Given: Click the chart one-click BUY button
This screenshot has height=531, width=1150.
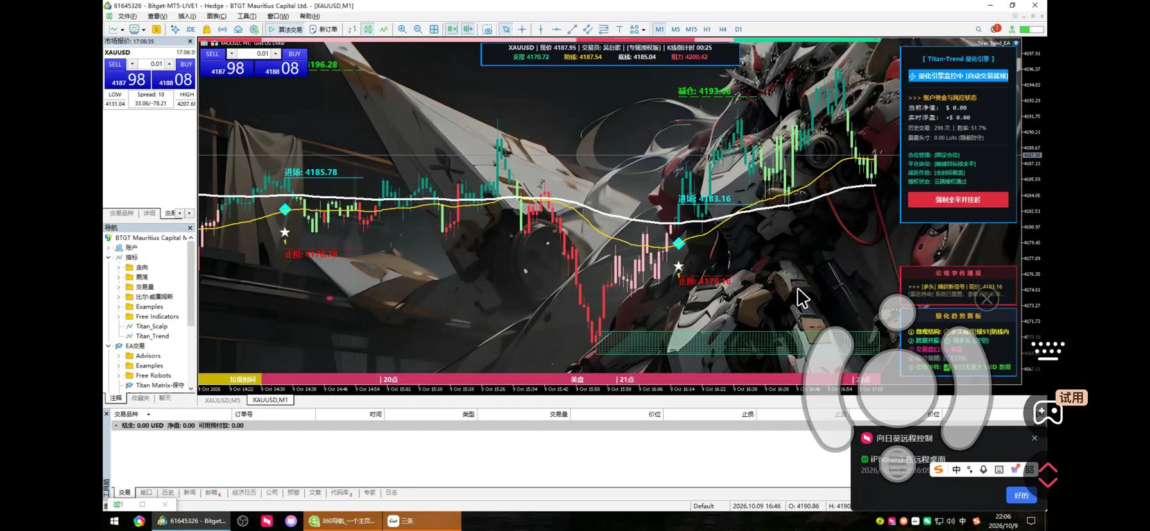Looking at the screenshot, I should 295,54.
